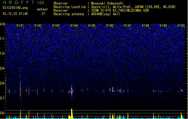The image size is (188, 119).
Task: Click the 0145 time marker
Action: pyautogui.click(x=92, y=26)
